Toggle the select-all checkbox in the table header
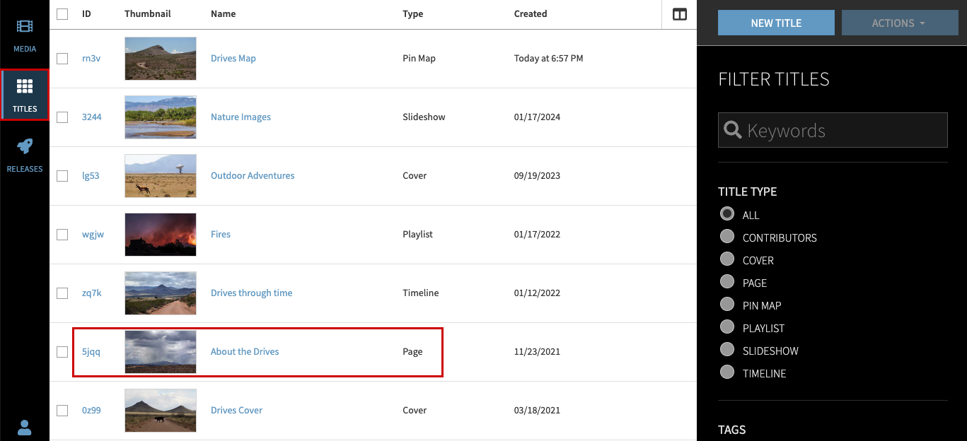 62,13
